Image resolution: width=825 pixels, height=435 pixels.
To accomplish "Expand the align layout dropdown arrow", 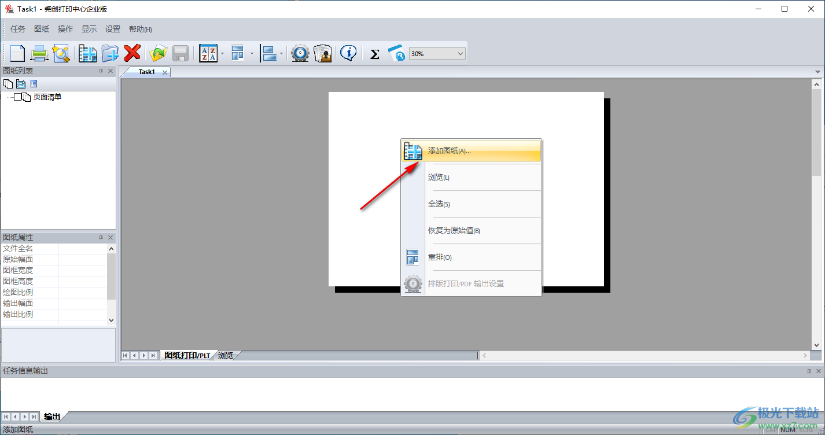I will [x=281, y=54].
